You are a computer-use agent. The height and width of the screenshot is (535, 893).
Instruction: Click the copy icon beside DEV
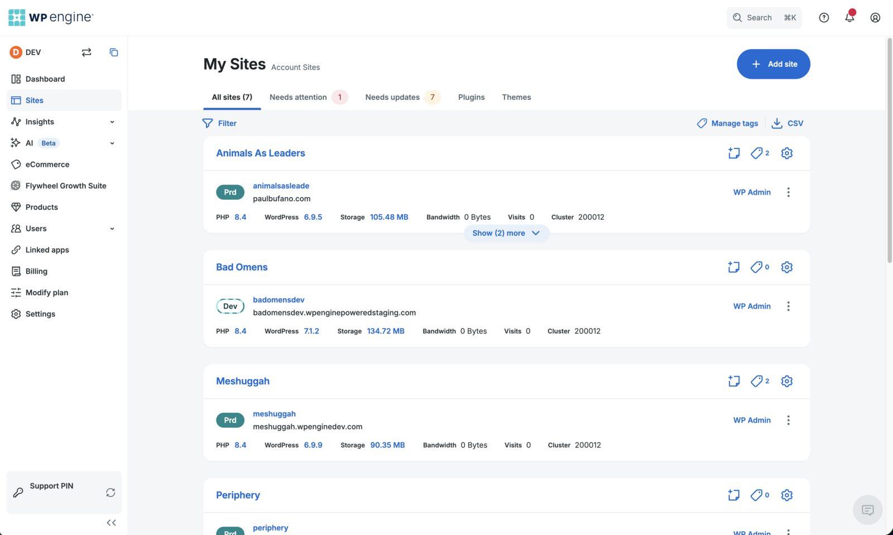pyautogui.click(x=113, y=52)
